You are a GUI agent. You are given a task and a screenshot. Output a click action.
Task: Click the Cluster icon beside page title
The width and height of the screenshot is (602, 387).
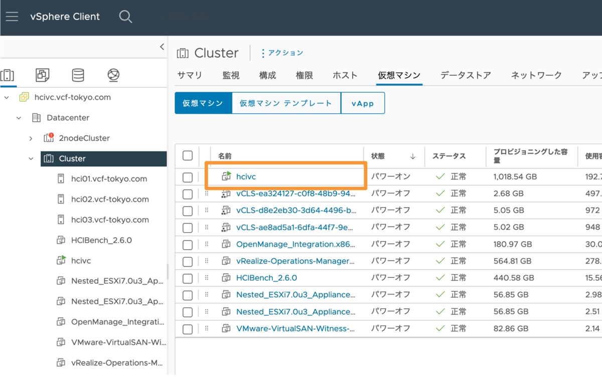tap(183, 53)
